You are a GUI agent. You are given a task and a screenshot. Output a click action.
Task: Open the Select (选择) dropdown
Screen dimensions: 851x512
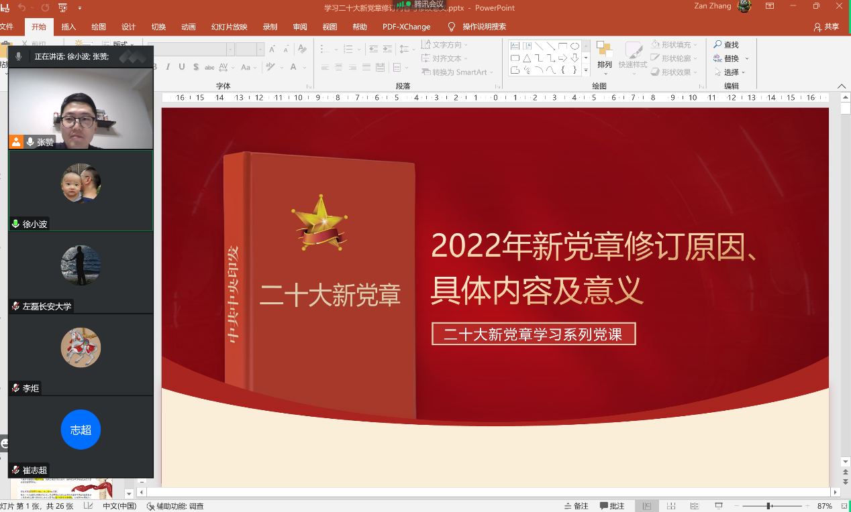730,72
